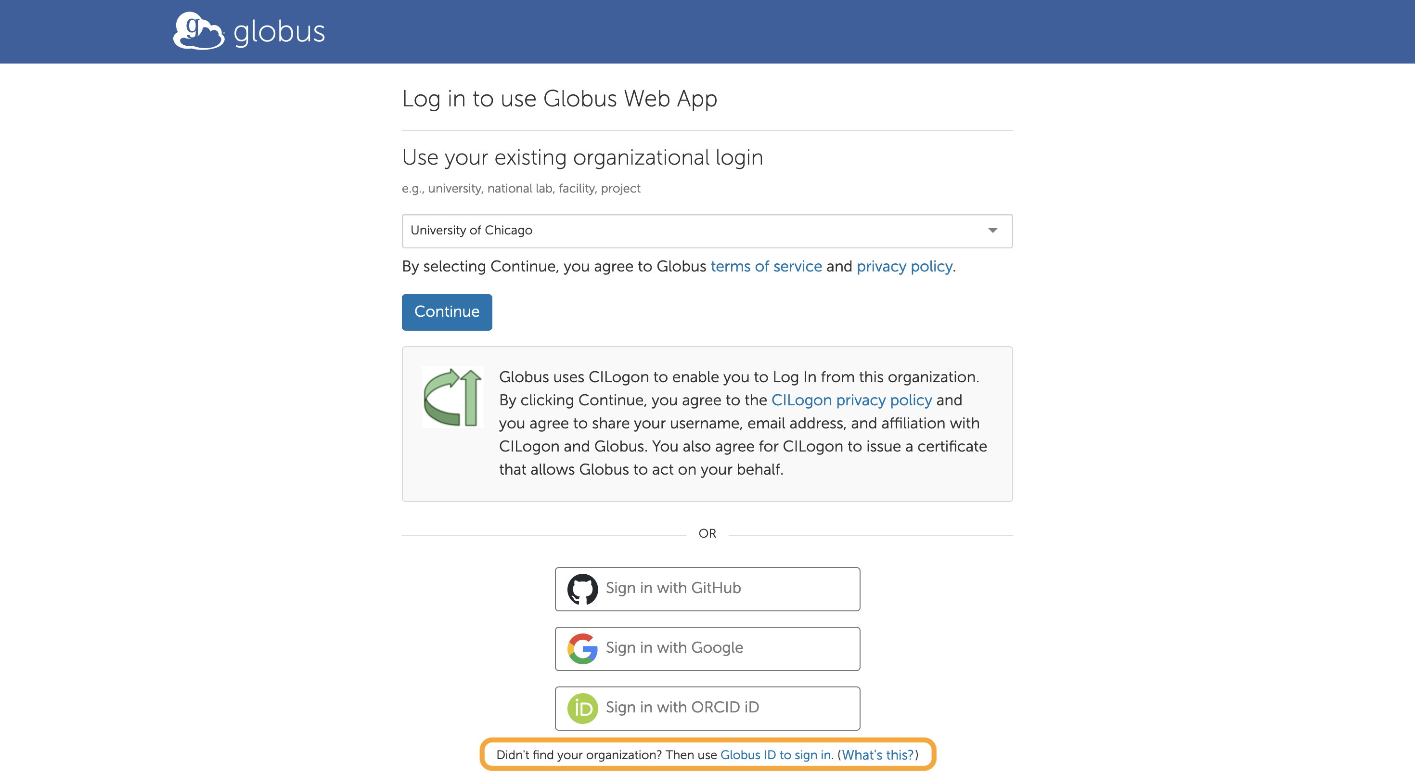Click the ORCID iD green icon
The width and height of the screenshot is (1415, 775).
(x=582, y=708)
